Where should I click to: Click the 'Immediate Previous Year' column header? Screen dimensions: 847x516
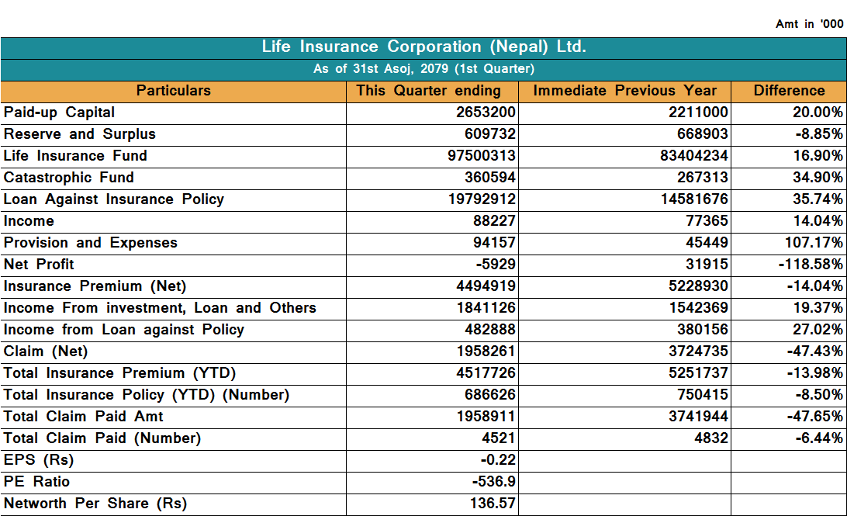point(625,91)
